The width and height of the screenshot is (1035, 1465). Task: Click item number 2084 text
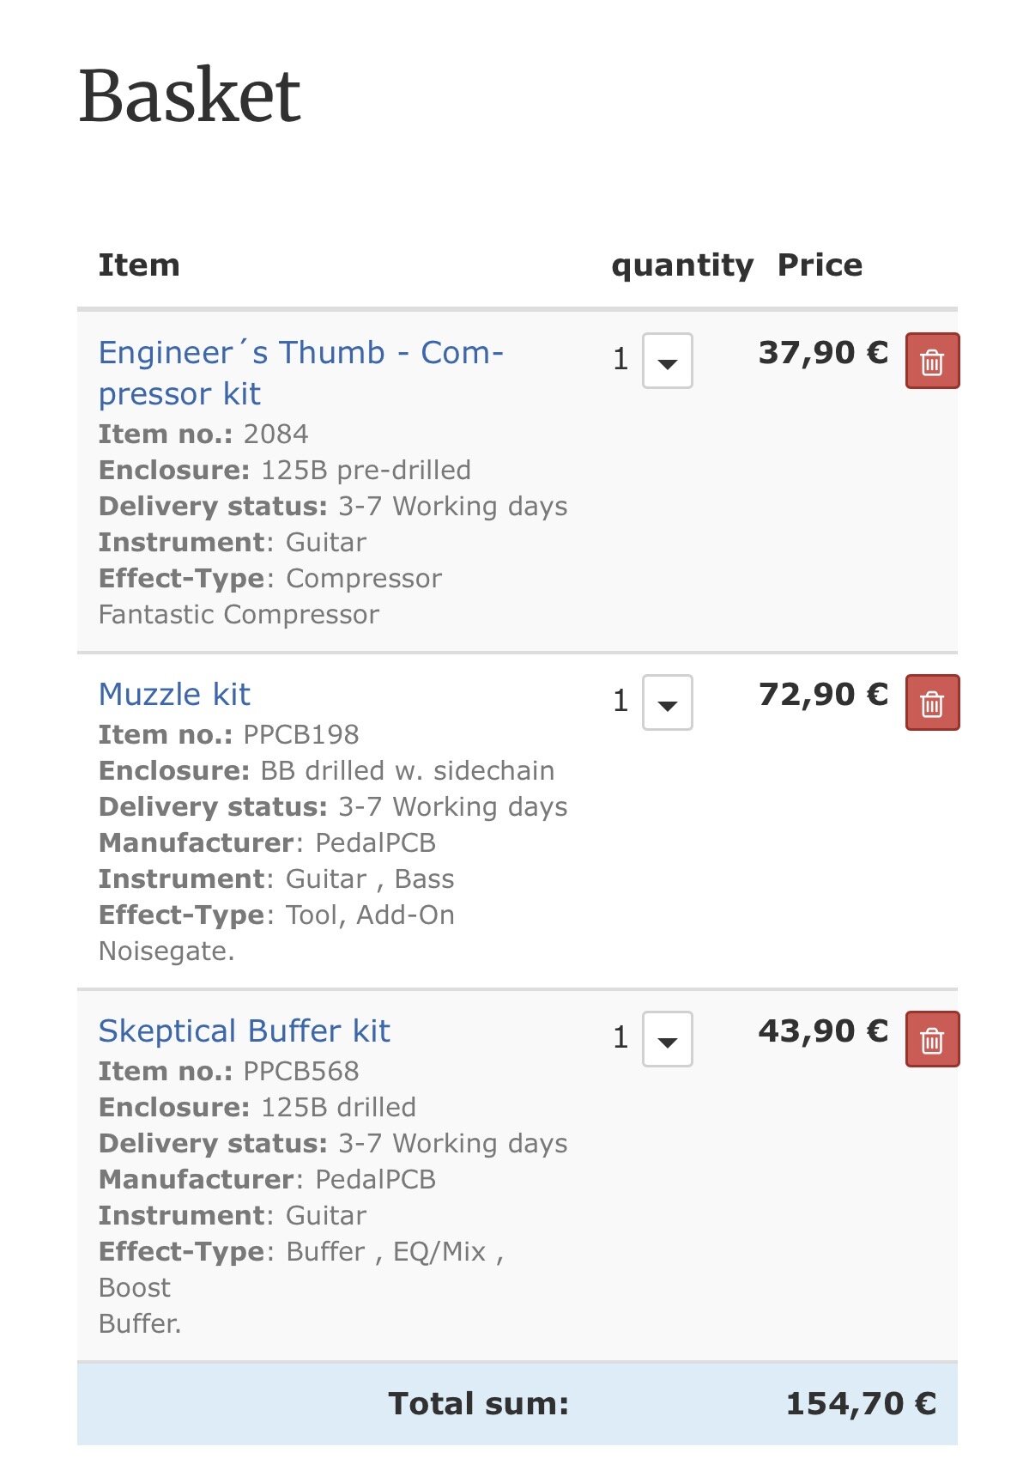(275, 434)
